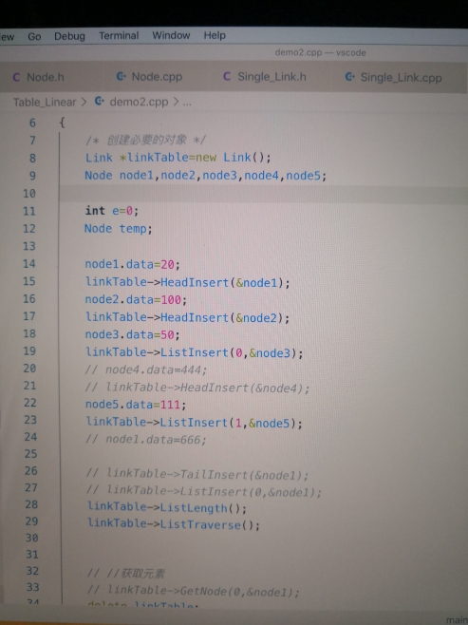
Task: Click the C++ icon on Single_Link.cpp tab
Action: coord(349,77)
